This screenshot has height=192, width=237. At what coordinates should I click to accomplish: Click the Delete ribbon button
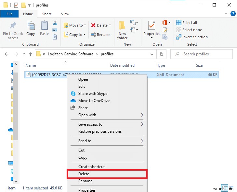coord(99,25)
